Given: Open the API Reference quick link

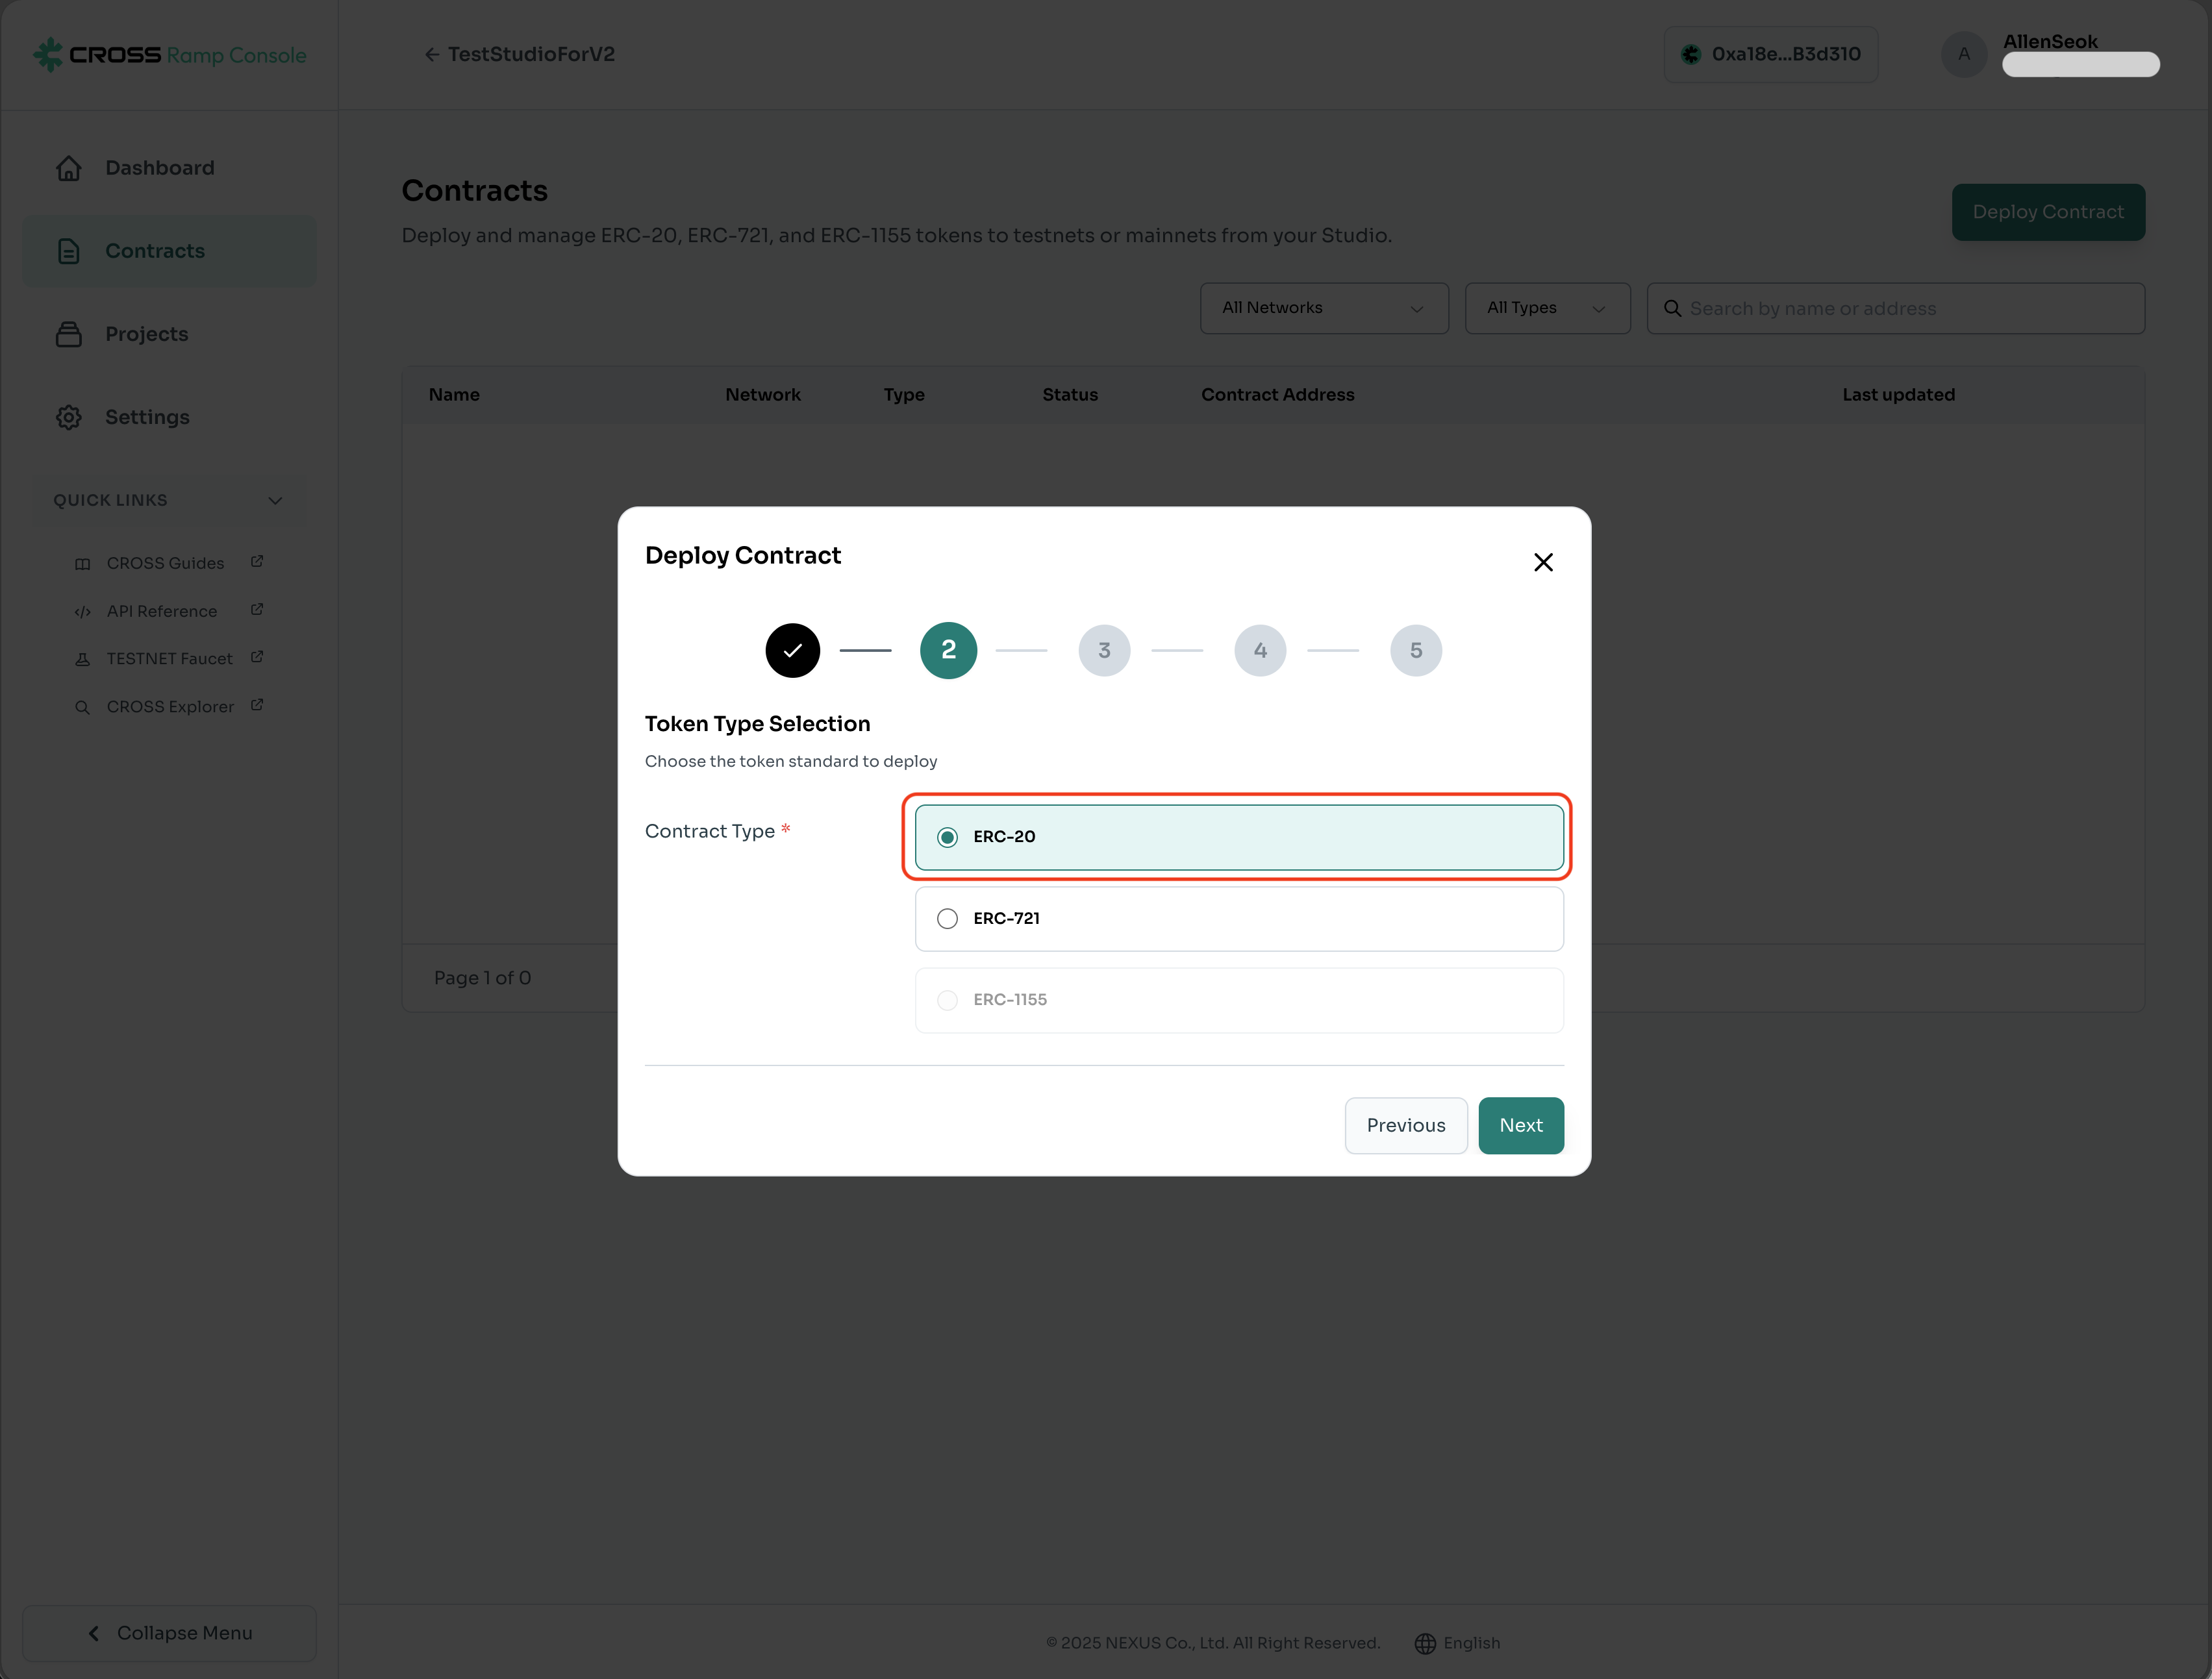Looking at the screenshot, I should coord(162,611).
